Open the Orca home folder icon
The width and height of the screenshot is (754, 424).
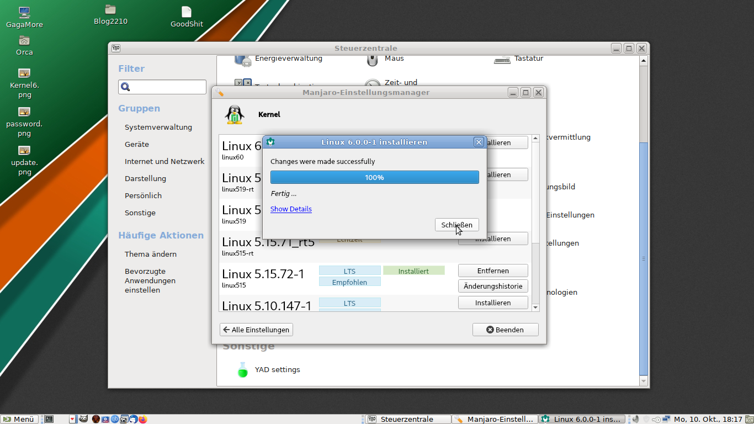point(24,40)
